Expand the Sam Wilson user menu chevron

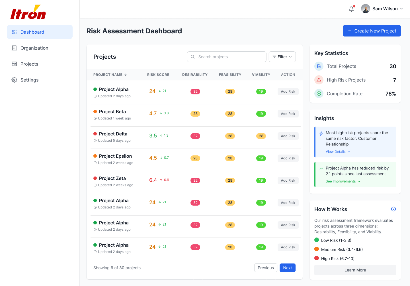point(401,9)
